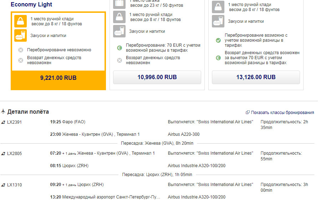Click 'Пересадка: Женева (GVA), 8h 20min'
Screen dimensions: 320x201
click(157, 143)
